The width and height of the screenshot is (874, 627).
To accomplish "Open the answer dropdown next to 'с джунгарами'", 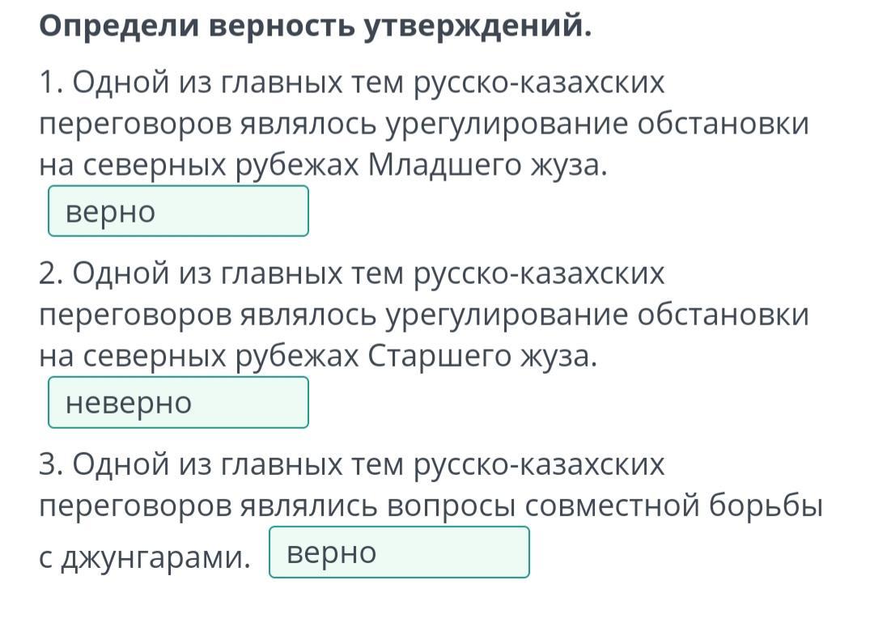I will 399,553.
